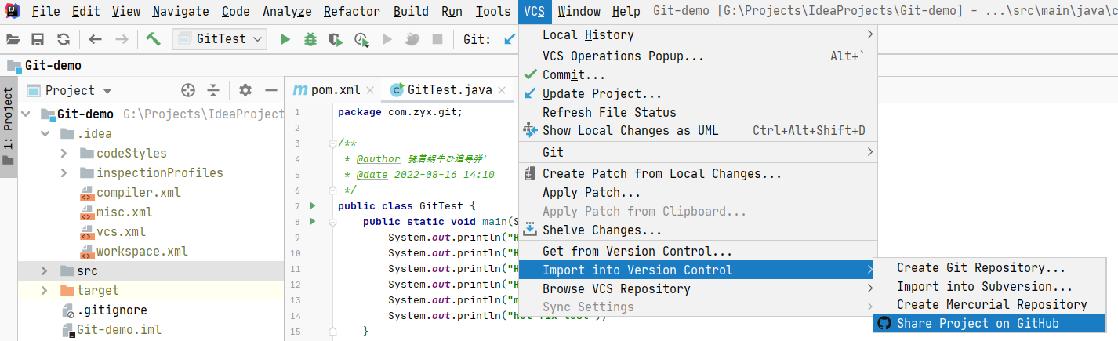Screen dimensions: 1118x341
Task: Choose Commit... in VCS menu
Action: tap(698, 75)
